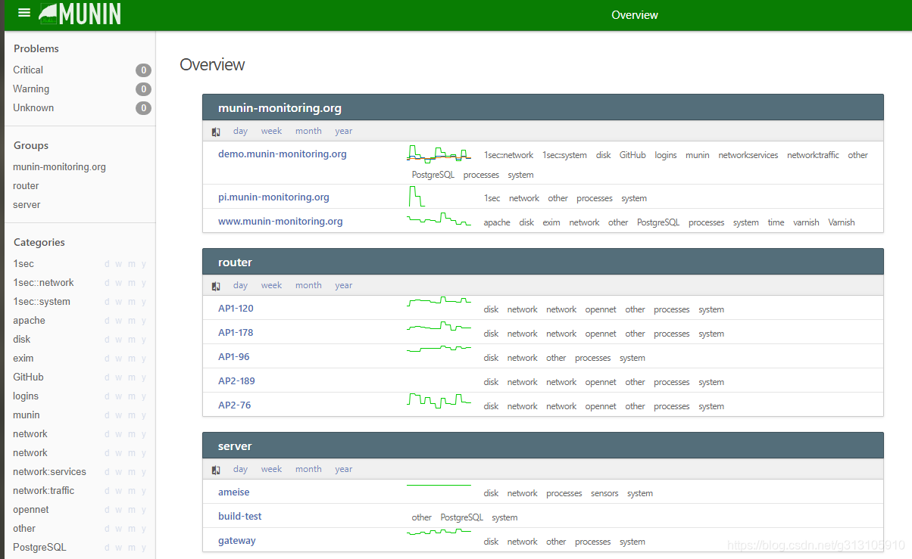
Task: Open 1sec category for pi.munin-monitoring.org
Action: coord(492,198)
